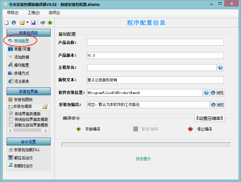Uncheck 传统界面类模版 checkbox
Viewport: 241px width, 182px height.
click(x=11, y=113)
